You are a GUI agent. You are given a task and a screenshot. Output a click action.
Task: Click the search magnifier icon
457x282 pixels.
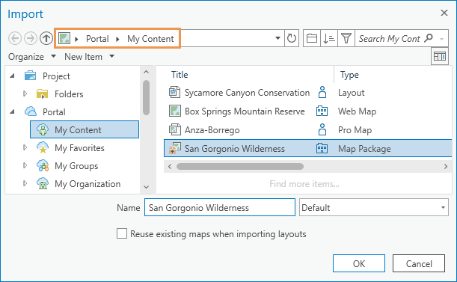pos(429,38)
